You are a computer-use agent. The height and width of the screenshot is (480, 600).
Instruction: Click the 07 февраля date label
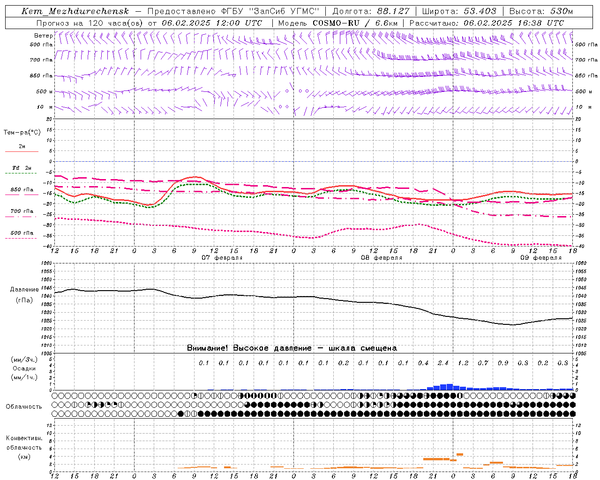[222, 258]
